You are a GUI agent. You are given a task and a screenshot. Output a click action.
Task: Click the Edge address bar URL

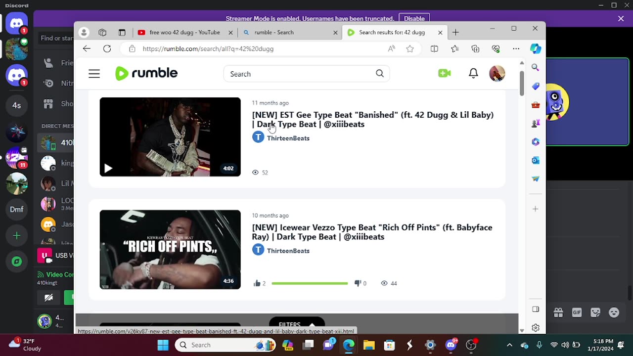tap(208, 49)
